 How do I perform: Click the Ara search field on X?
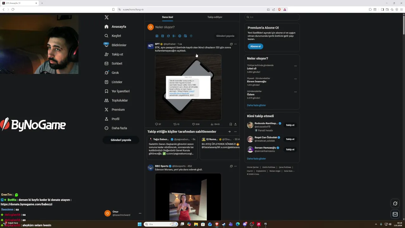(x=272, y=17)
